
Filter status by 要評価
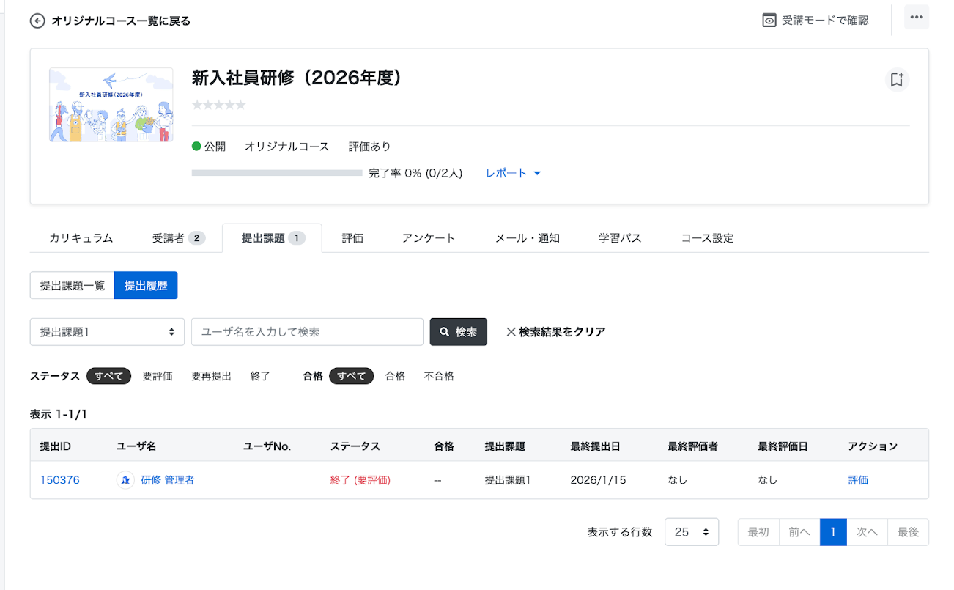click(158, 376)
